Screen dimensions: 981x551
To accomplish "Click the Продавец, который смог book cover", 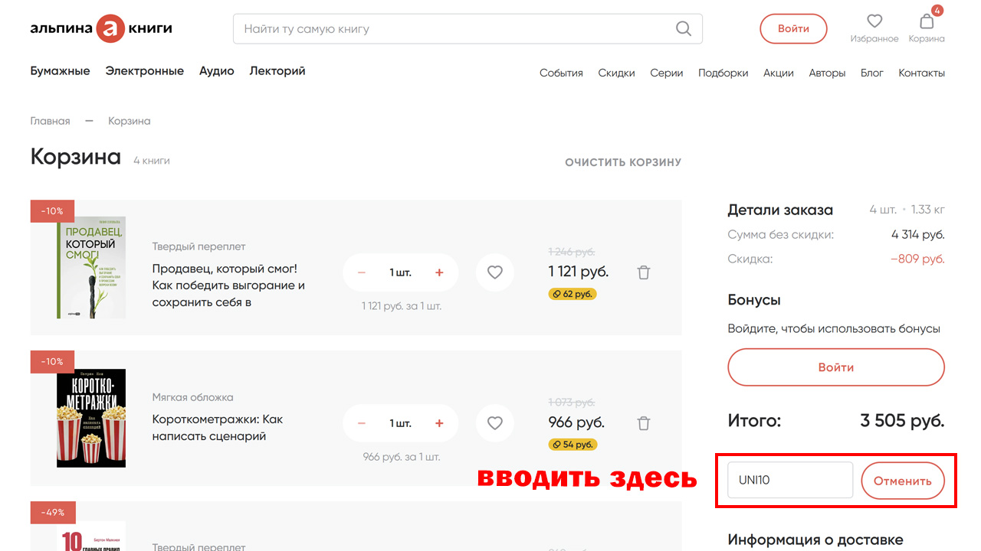I will point(91,267).
